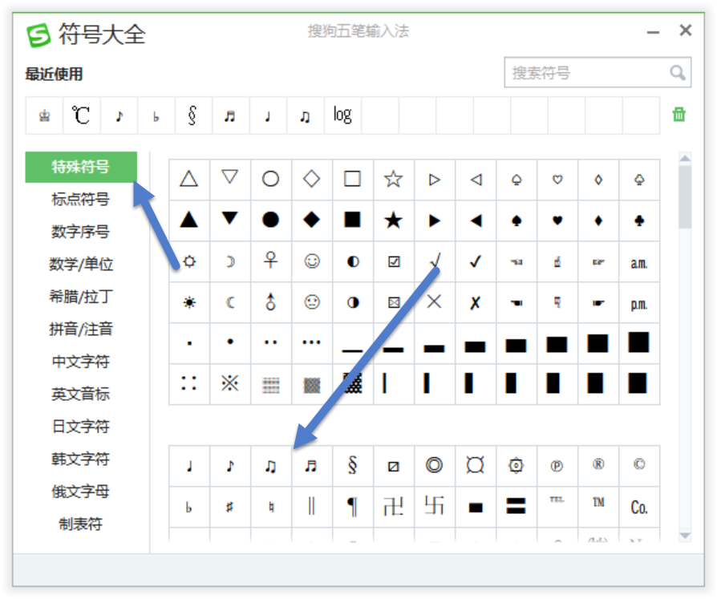
Task: Pick the hollow star ☆ symbol
Action: [393, 180]
